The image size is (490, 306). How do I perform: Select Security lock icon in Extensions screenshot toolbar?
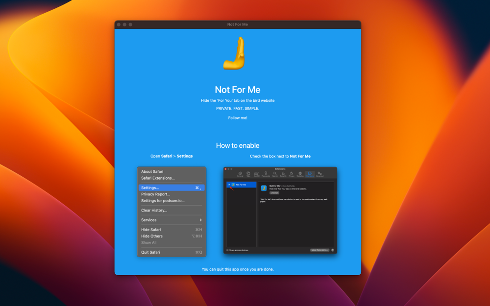(x=283, y=174)
